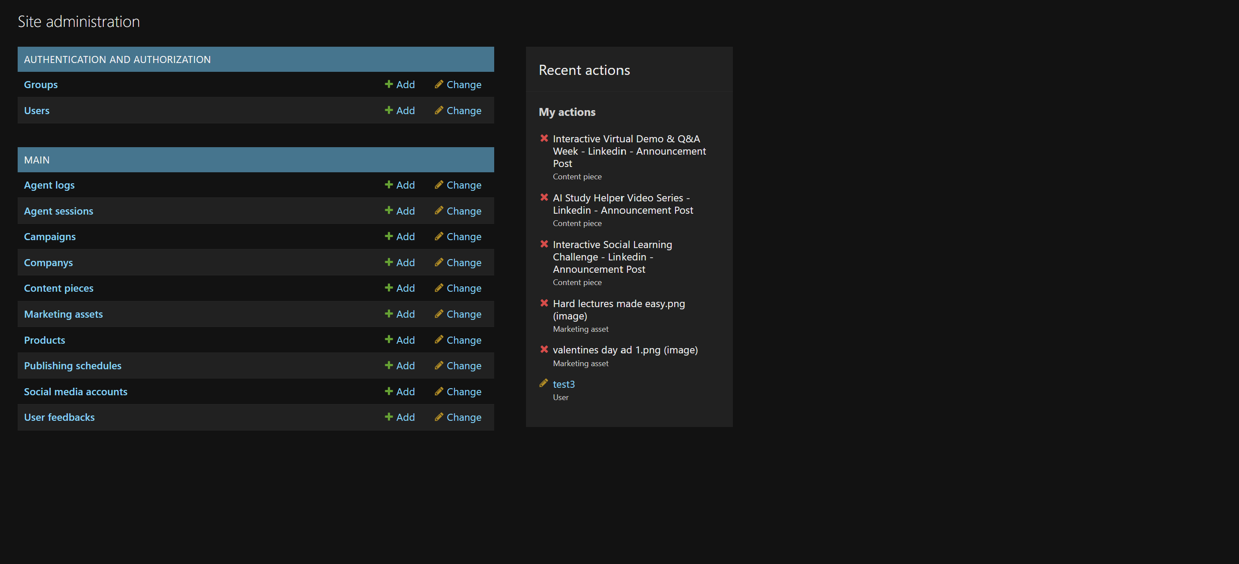Open the Agent sessions link

(58, 211)
